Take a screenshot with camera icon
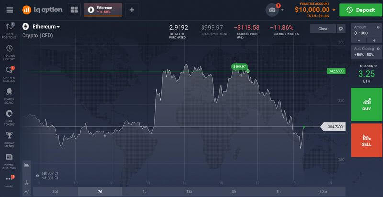This screenshot has height=197, width=383. 272,10
